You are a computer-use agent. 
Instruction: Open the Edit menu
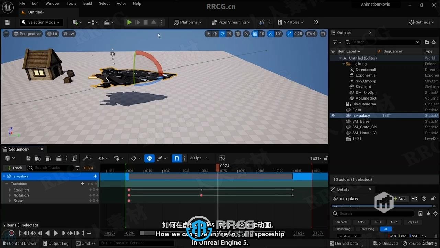[35, 3]
